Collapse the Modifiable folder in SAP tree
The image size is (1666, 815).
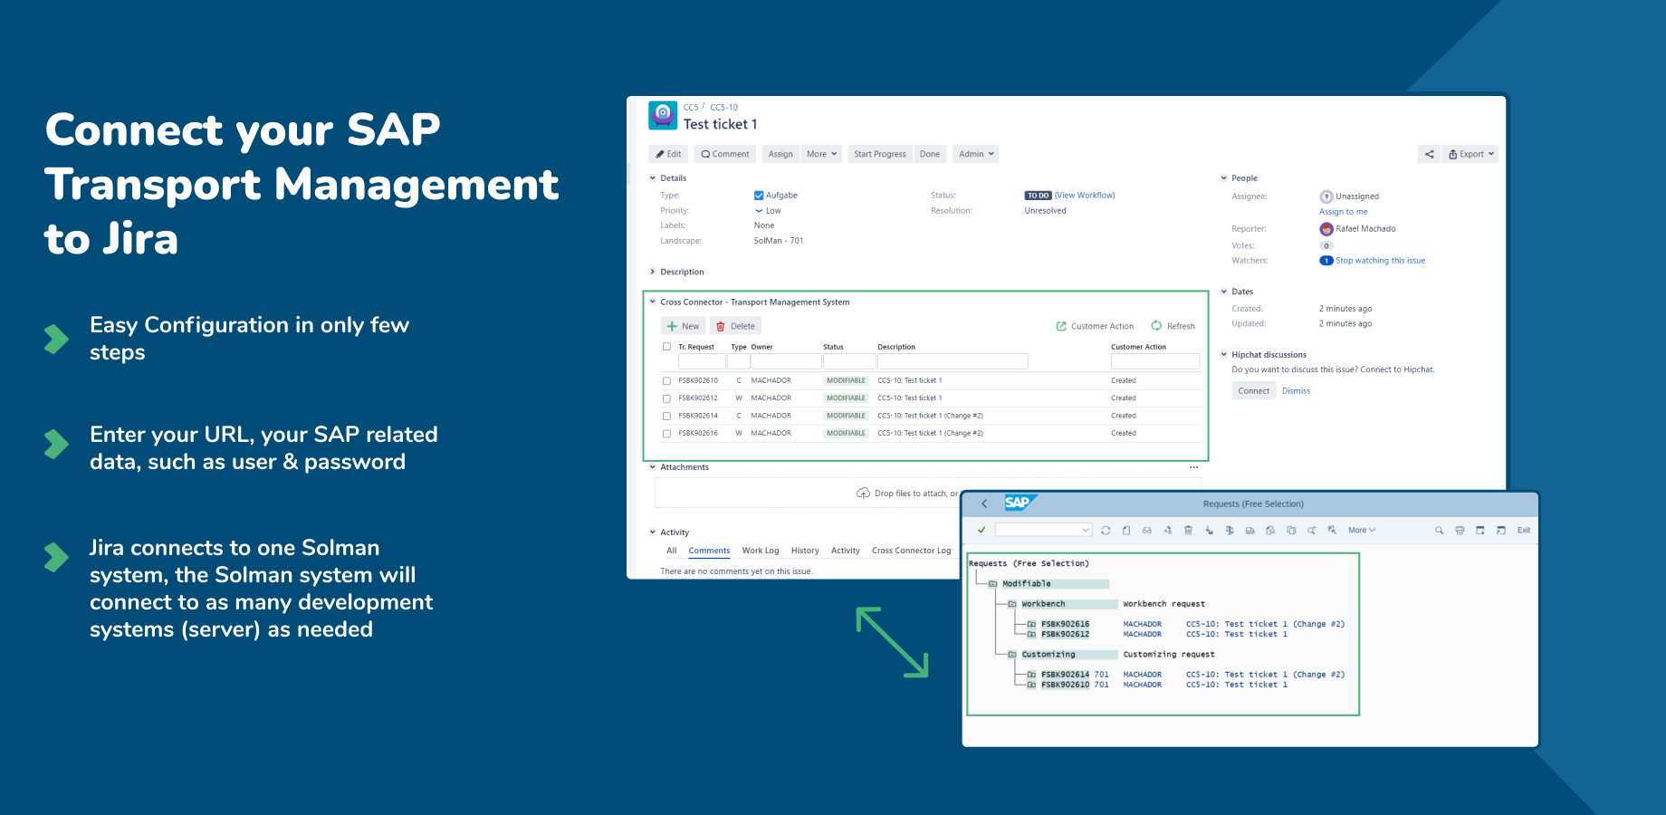click(x=993, y=584)
